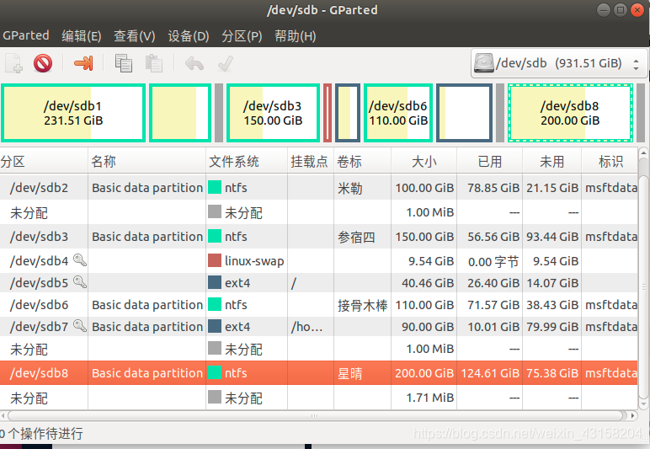The height and width of the screenshot is (449, 650).
Task: Click the 9.54 GiB size of /dev/sdb4
Action: point(431,261)
